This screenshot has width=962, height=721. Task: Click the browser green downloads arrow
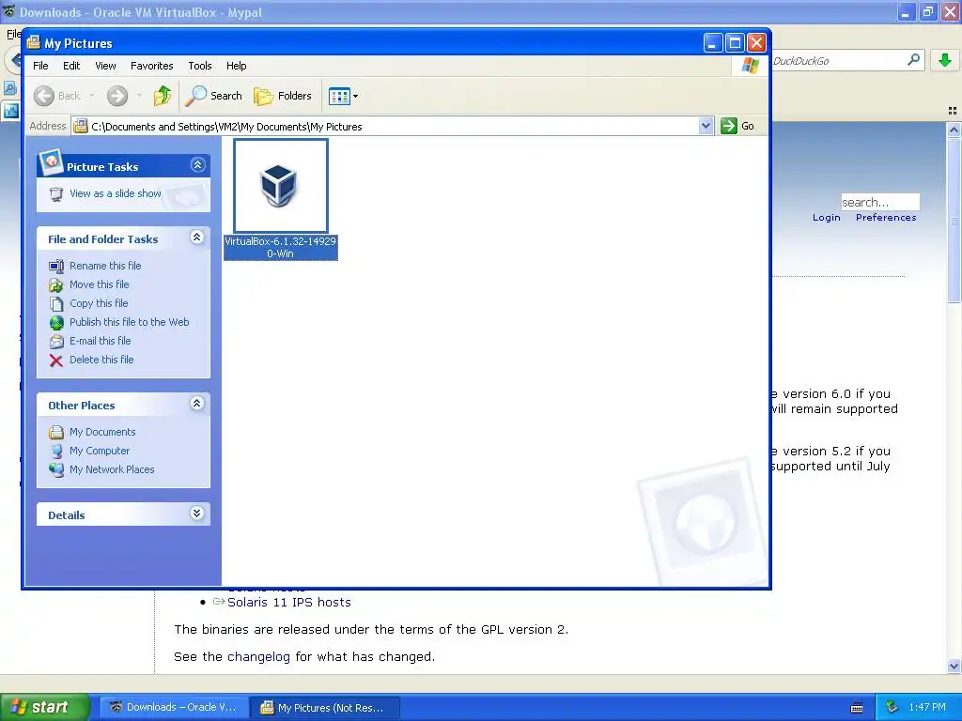coord(945,60)
